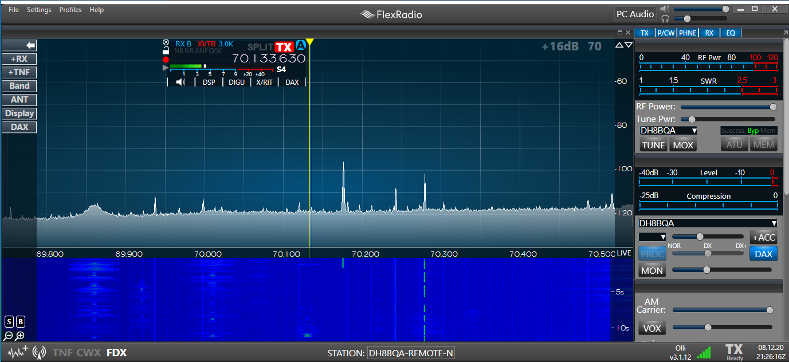The width and height of the screenshot is (789, 362).
Task: Toggle the slice TX indicator
Action: pos(284,47)
